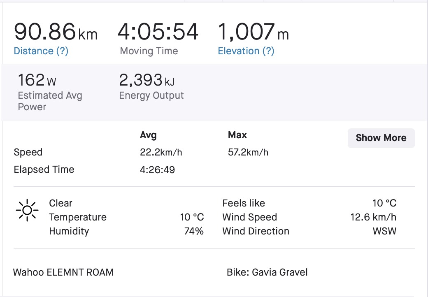
Task: Select the 57.2km/h max speed value
Action: click(248, 152)
